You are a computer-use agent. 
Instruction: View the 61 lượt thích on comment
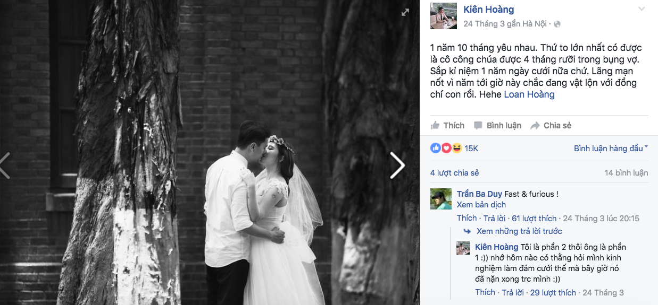[x=534, y=218]
